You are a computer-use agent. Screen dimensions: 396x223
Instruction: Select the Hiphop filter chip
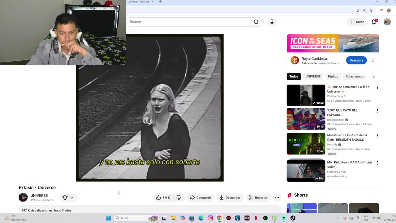(333, 77)
